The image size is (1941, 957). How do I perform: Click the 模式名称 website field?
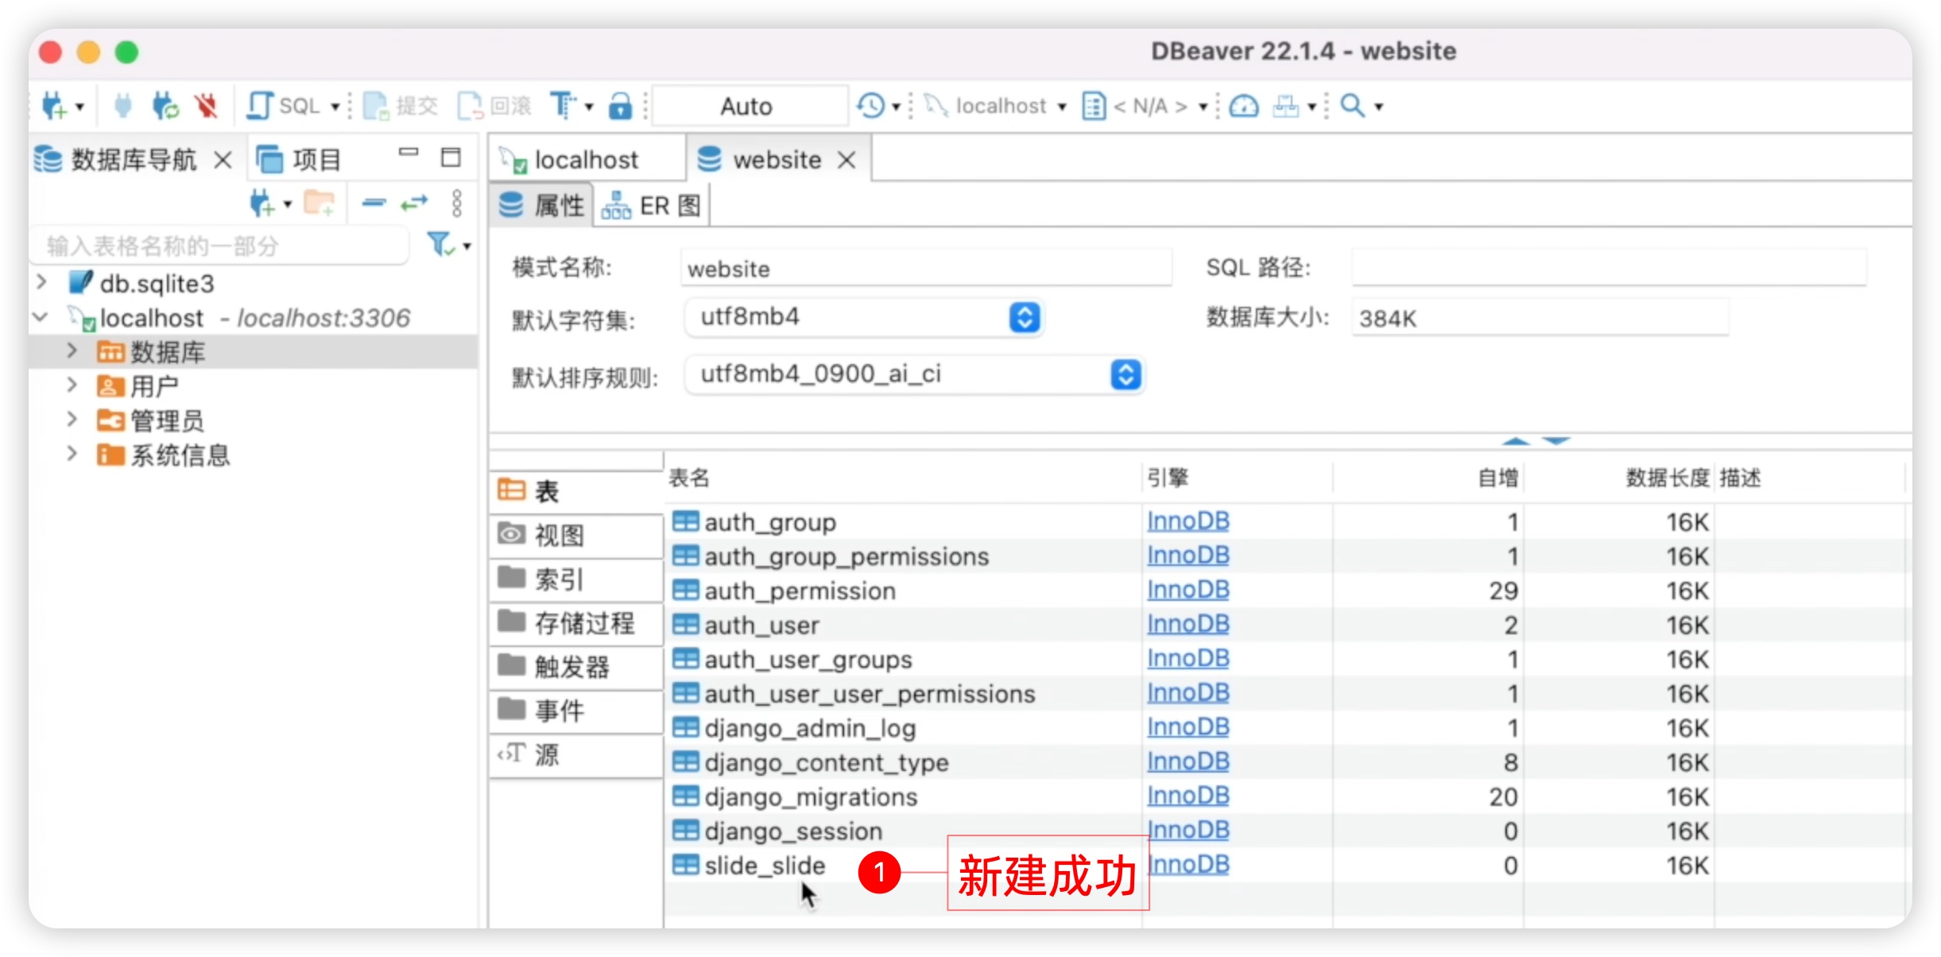click(926, 269)
